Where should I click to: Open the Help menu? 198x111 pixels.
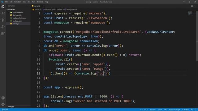46,2
